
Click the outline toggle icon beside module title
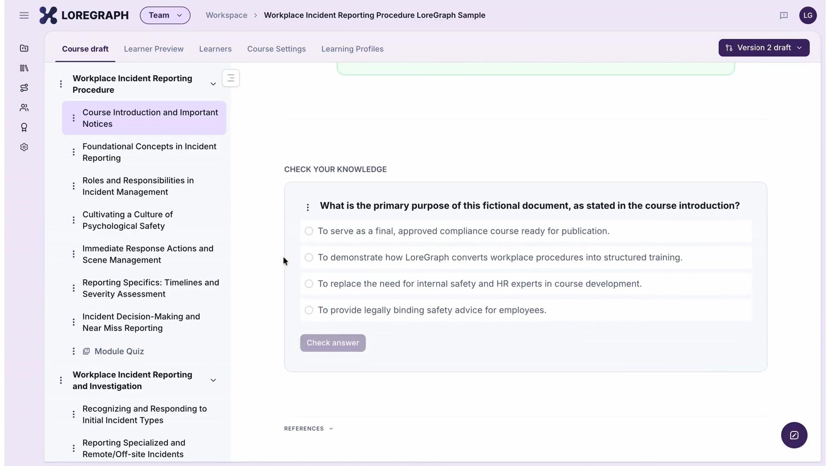point(231,78)
